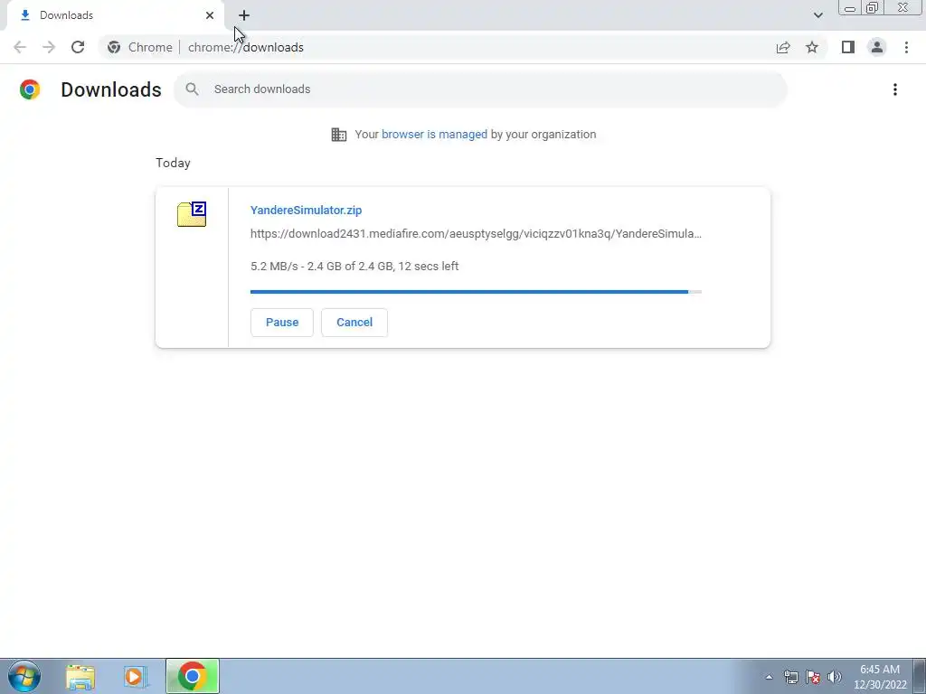Image resolution: width=926 pixels, height=694 pixels.
Task: Click the share page icon
Action: click(x=783, y=47)
